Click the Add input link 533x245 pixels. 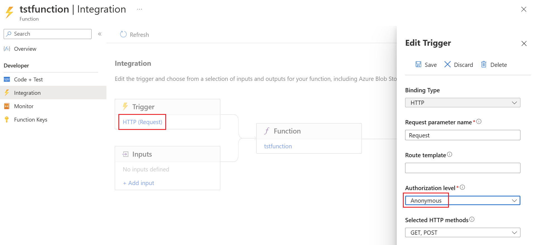coord(139,183)
